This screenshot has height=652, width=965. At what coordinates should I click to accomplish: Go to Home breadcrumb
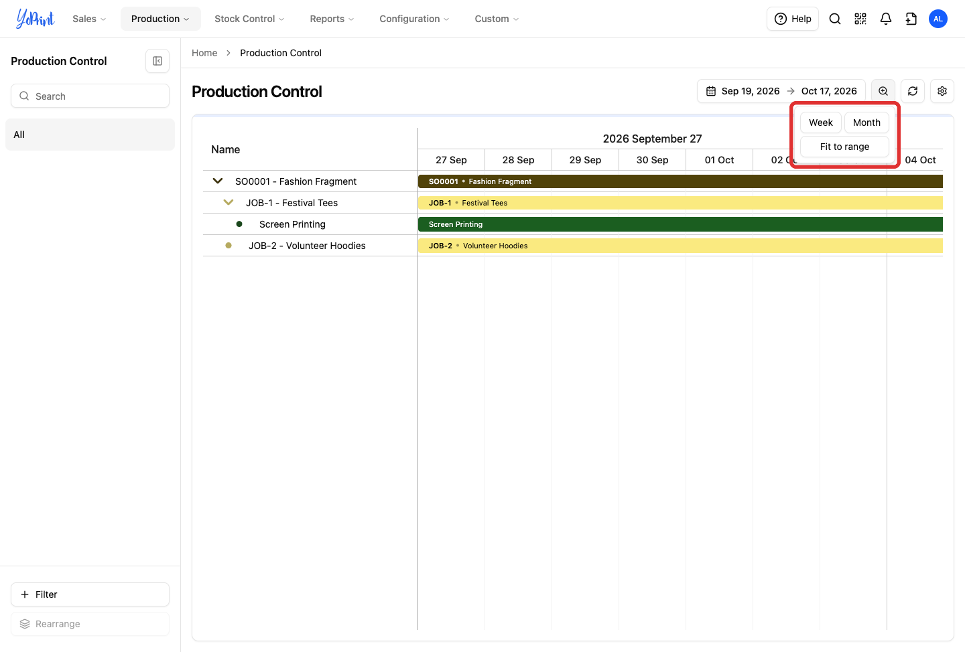pyautogui.click(x=204, y=53)
